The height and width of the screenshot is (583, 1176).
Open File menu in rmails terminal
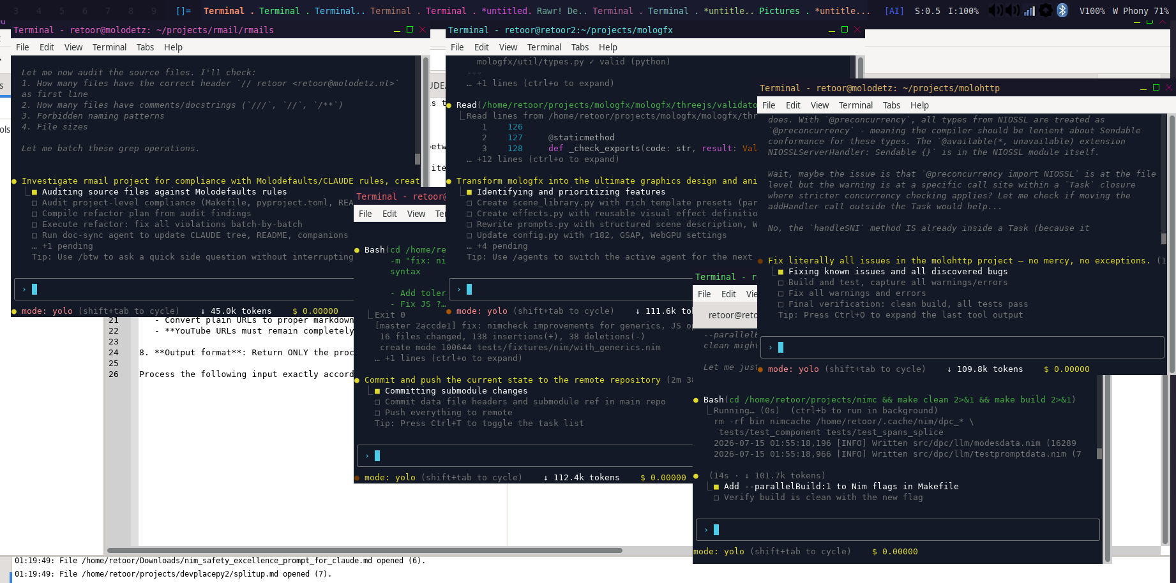coord(22,47)
